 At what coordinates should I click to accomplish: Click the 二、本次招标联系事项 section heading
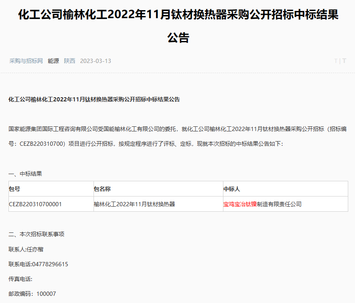tap(36, 234)
